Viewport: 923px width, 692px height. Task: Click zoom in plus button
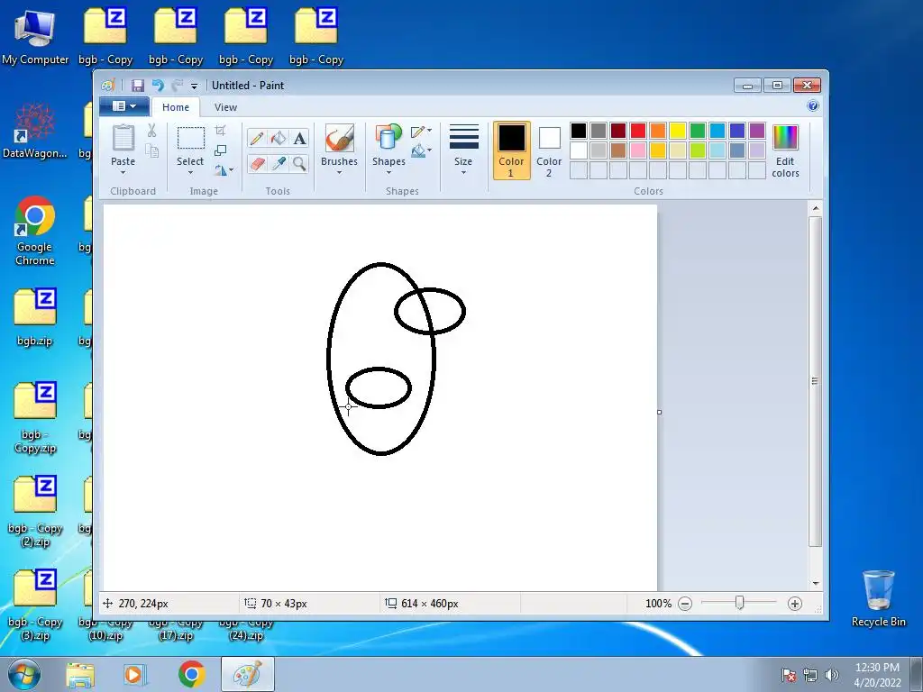[x=795, y=603]
